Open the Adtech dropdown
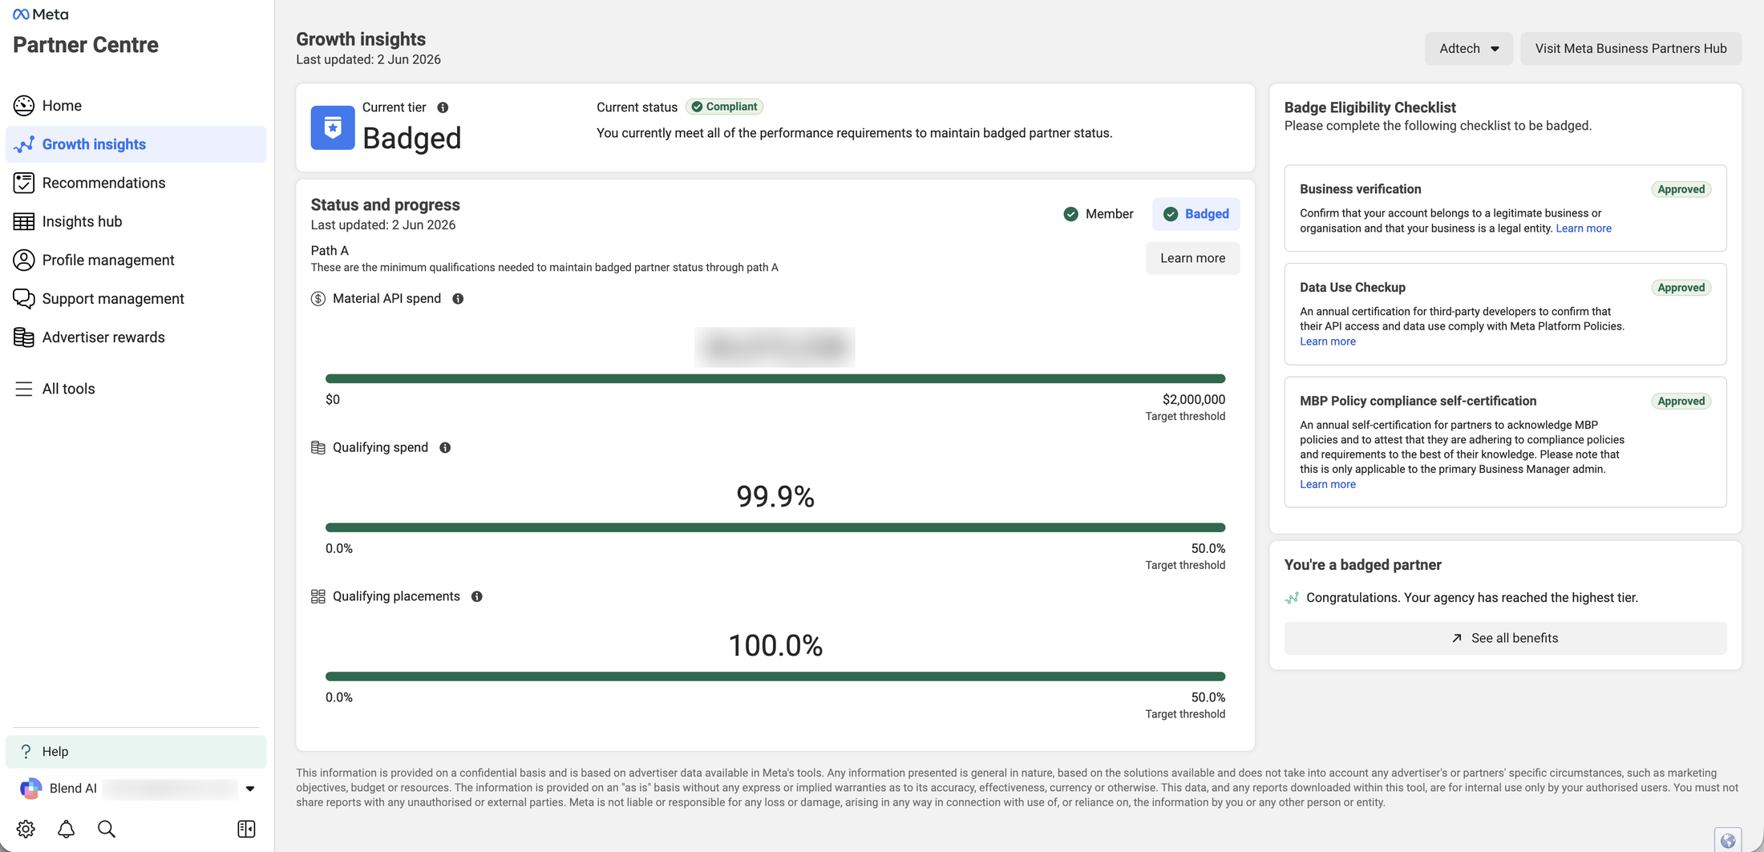This screenshot has width=1764, height=852. [x=1469, y=49]
